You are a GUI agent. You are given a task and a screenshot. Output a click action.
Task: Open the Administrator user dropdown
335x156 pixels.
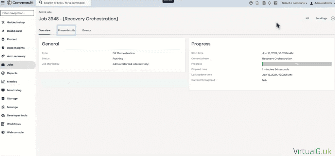322,3
